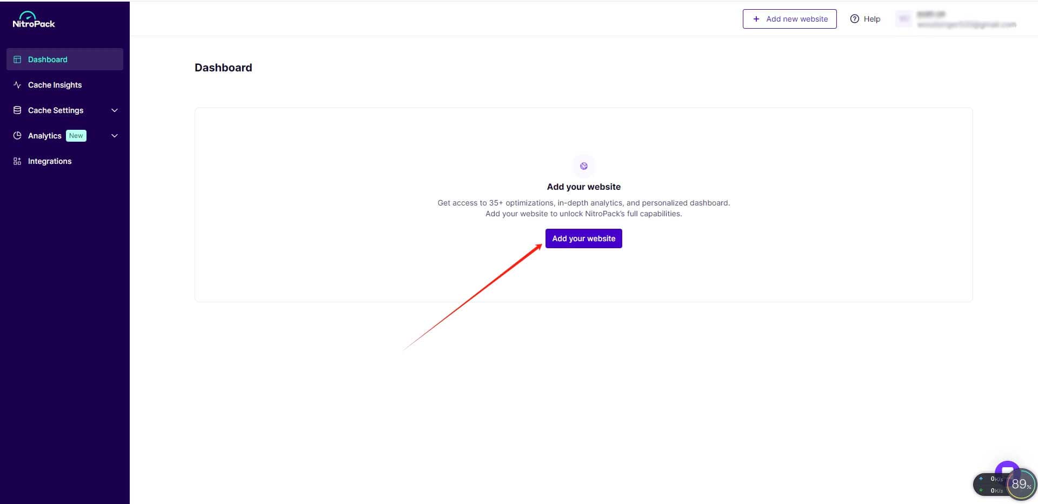Image resolution: width=1038 pixels, height=504 pixels.
Task: Click the New badge beside Analytics
Action: pyautogui.click(x=76, y=136)
